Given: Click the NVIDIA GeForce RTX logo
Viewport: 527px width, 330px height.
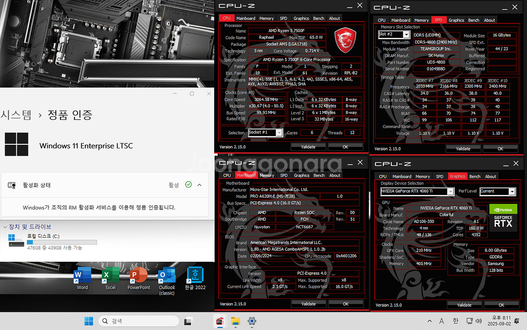Looking at the screenshot, I should click(x=503, y=217).
